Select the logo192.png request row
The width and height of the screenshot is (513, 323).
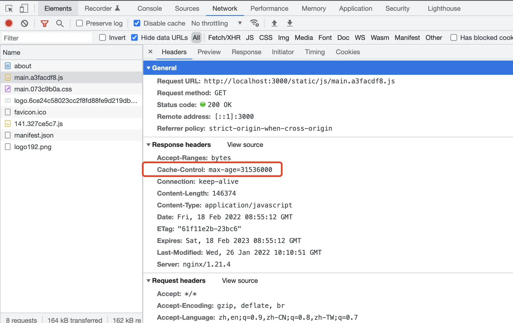point(71,147)
